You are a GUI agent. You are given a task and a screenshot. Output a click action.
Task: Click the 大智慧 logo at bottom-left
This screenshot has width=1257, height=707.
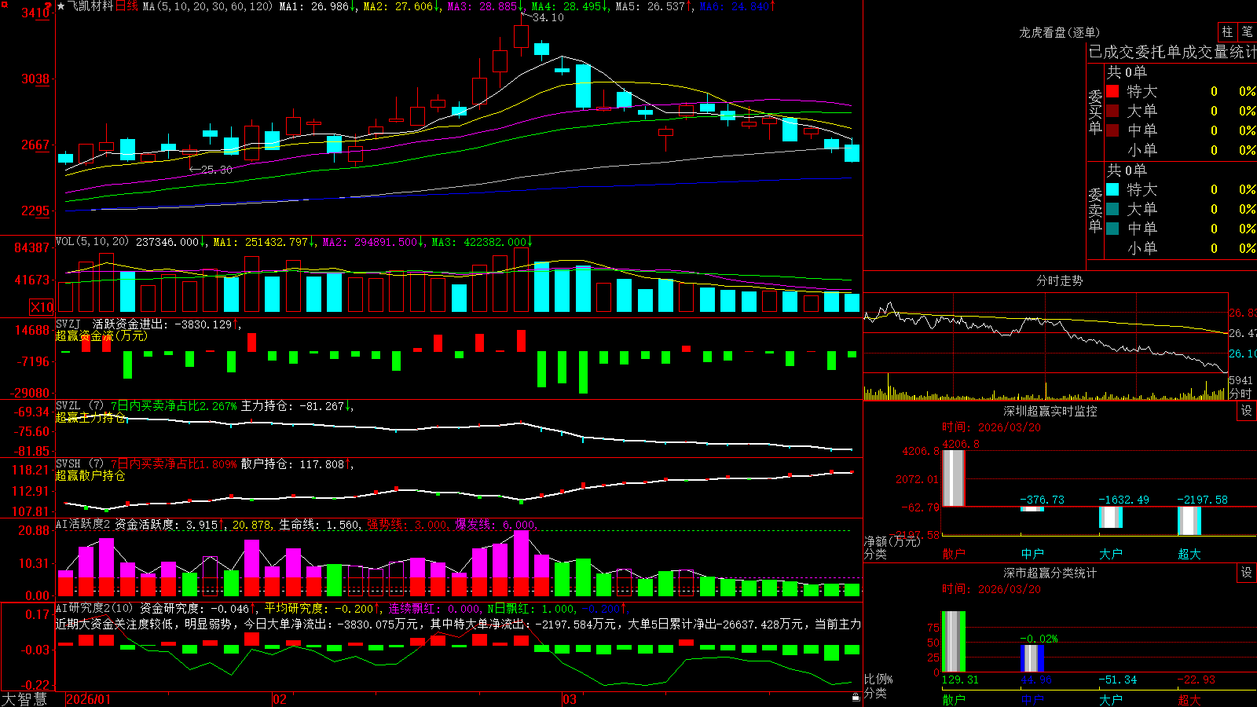click(x=24, y=699)
